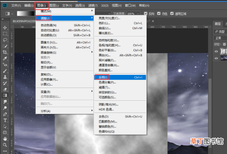Open the layer filter 类型 dropdown

(x=220, y=31)
